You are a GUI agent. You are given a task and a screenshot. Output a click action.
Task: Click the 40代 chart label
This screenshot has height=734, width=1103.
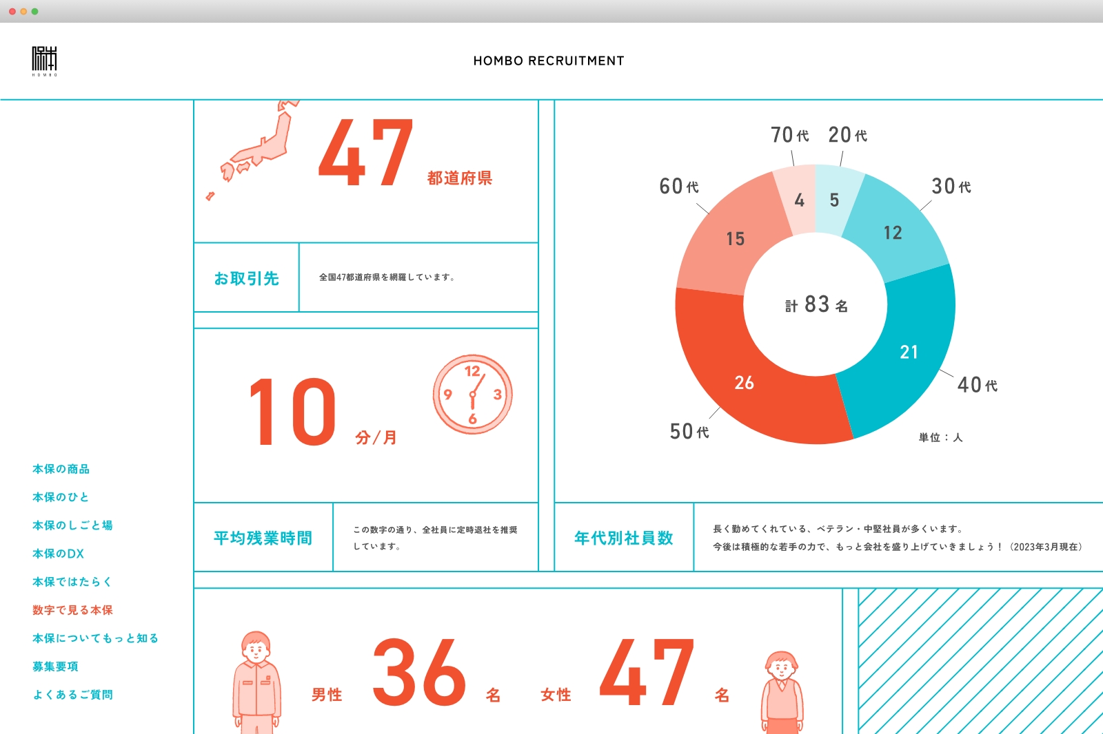tap(978, 385)
